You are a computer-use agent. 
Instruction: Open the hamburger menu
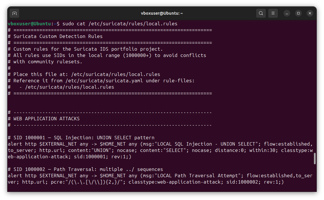pyautogui.click(x=273, y=13)
